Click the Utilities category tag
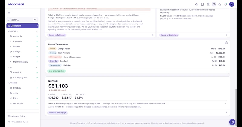 52,49
